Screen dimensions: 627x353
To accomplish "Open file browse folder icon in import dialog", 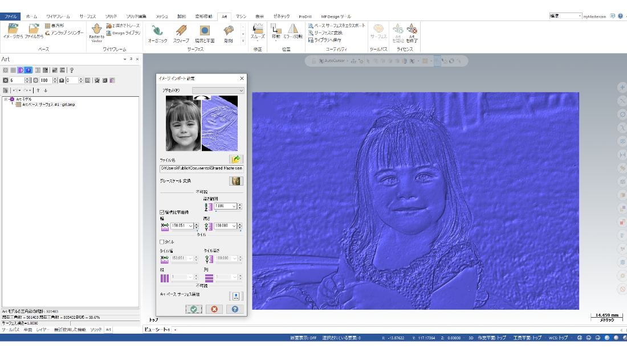I will coord(236,159).
